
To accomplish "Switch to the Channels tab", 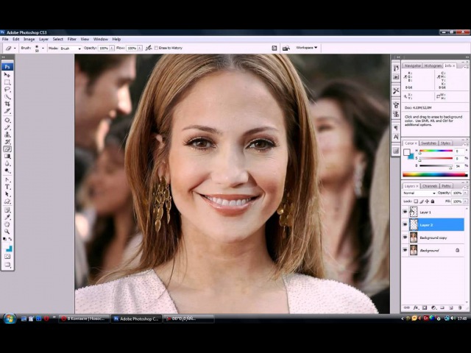I will tap(430, 186).
